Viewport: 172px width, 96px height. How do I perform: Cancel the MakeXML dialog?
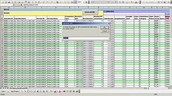pyautogui.click(x=105, y=31)
